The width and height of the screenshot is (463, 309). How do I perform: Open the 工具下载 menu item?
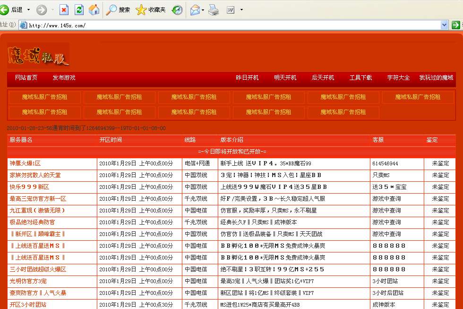coord(360,78)
